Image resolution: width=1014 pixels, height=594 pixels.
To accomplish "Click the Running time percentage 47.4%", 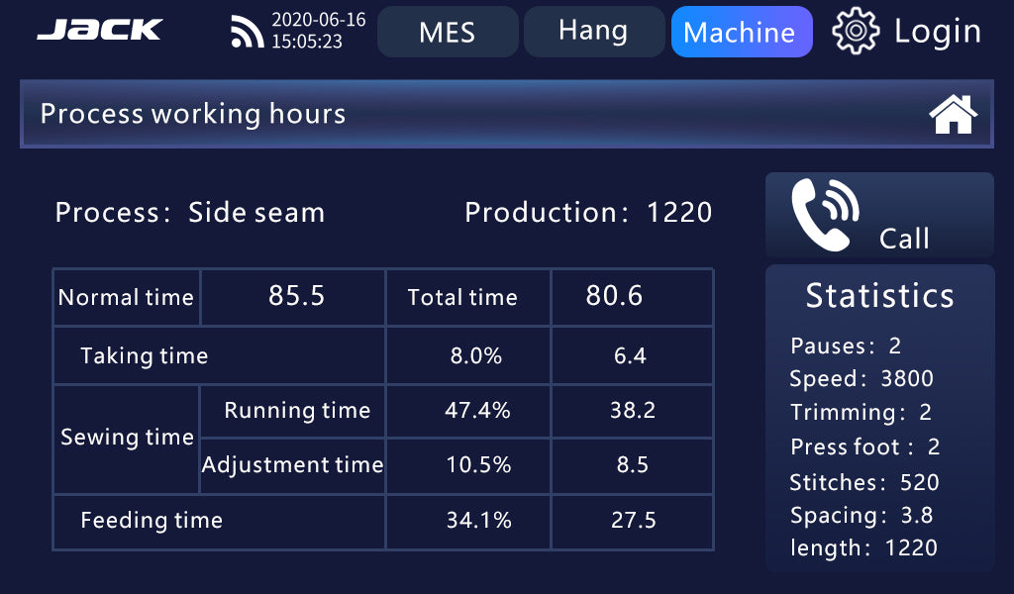I will click(x=476, y=411).
